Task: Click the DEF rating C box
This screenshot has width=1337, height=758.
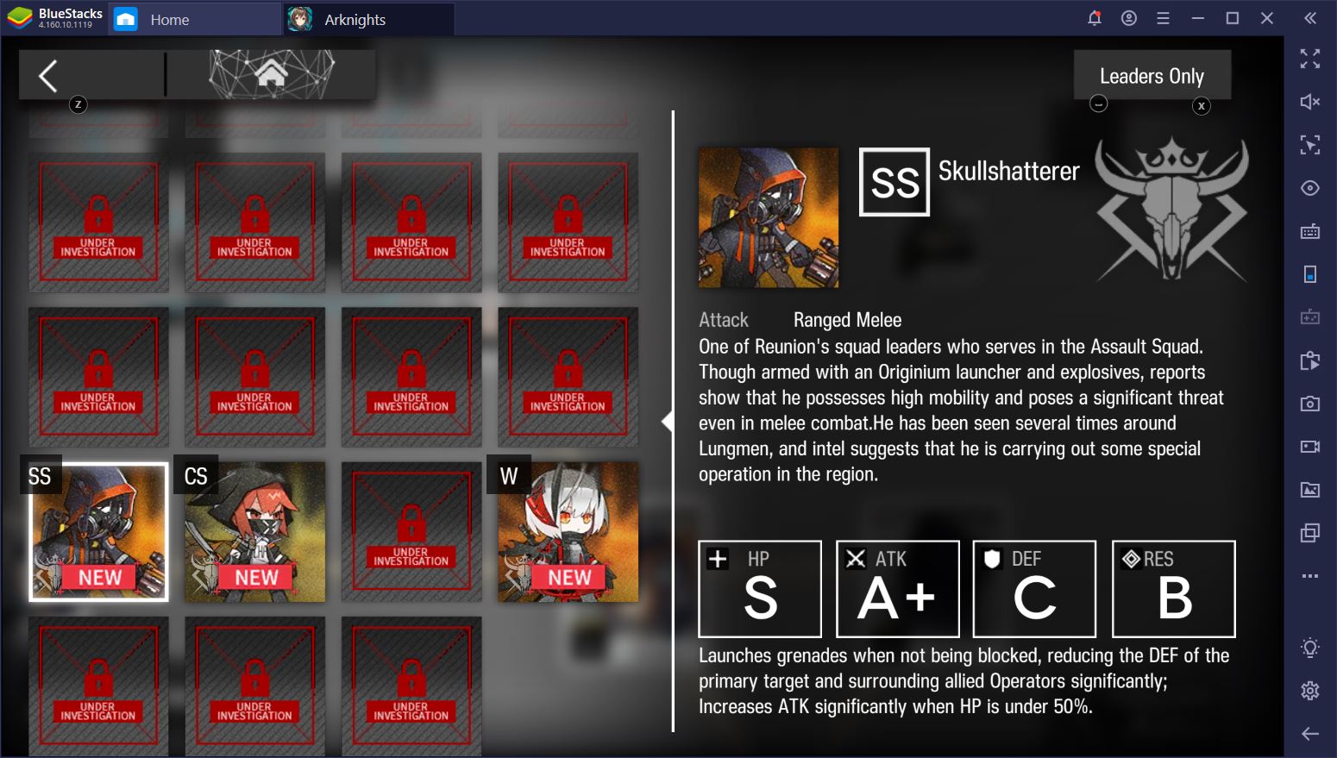Action: [1035, 589]
